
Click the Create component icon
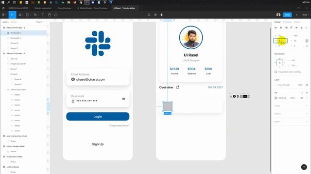click(x=155, y=15)
